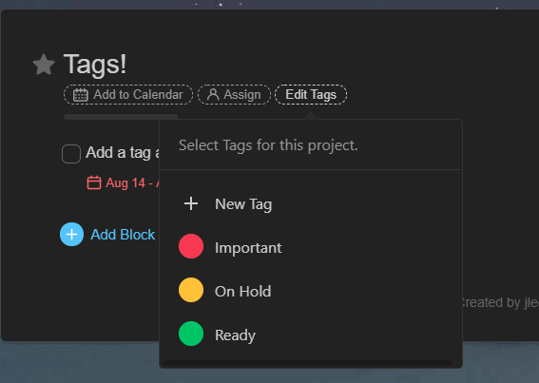
Task: Open the Edit Tags dropdown
Action: 311,94
